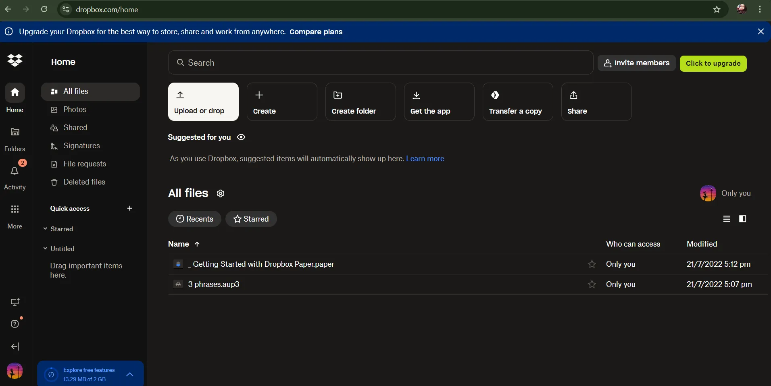Collapse the sidebar with arrow icon
This screenshot has width=771, height=386.
point(15,347)
